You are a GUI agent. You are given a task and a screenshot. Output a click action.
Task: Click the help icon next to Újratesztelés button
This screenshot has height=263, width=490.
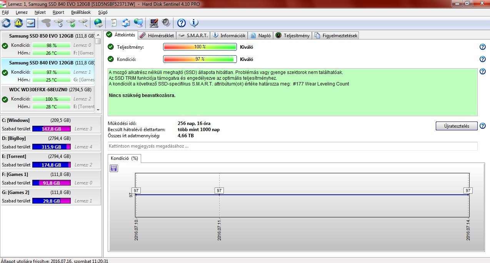click(x=483, y=126)
